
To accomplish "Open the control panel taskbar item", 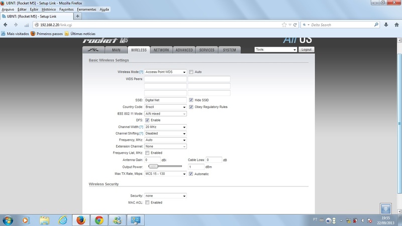I will (x=136, y=220).
